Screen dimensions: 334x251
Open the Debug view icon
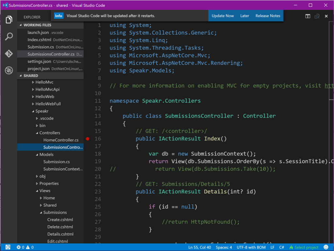coord(9,70)
